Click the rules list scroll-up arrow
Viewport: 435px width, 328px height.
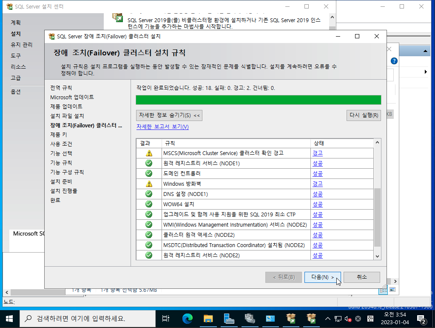point(377,142)
